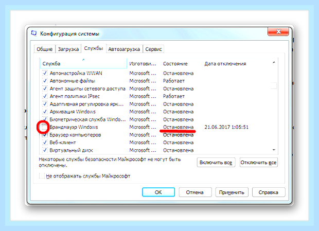Click Остановлена status in Брандмауэр Windows row
319x231 pixels.
click(x=178, y=127)
